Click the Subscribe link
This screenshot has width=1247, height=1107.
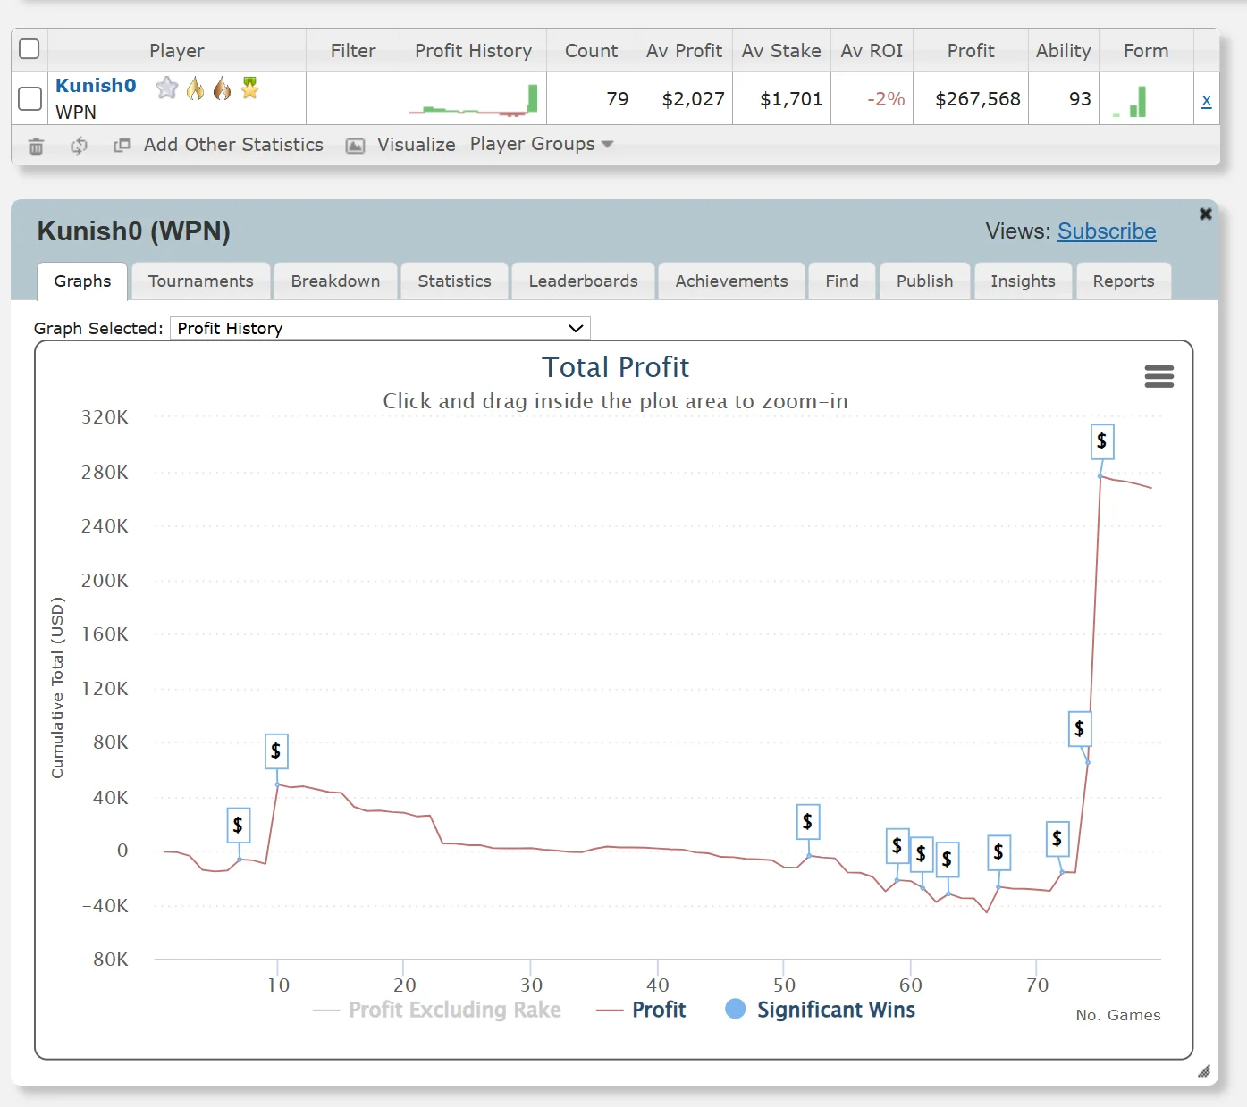click(1106, 231)
